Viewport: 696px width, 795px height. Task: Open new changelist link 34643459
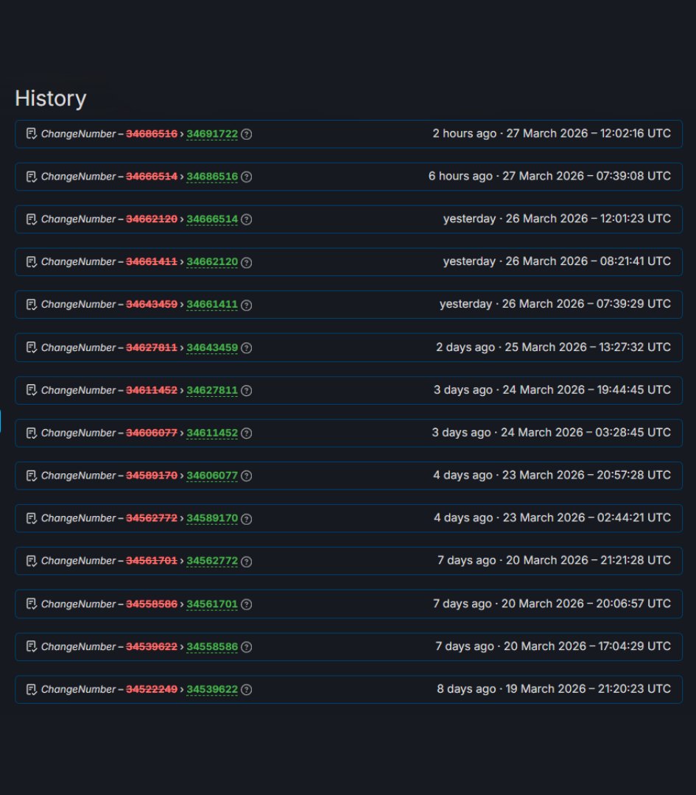tap(212, 347)
